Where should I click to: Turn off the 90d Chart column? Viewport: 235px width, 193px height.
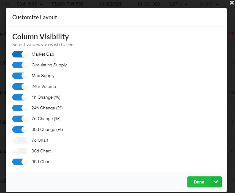point(20,162)
